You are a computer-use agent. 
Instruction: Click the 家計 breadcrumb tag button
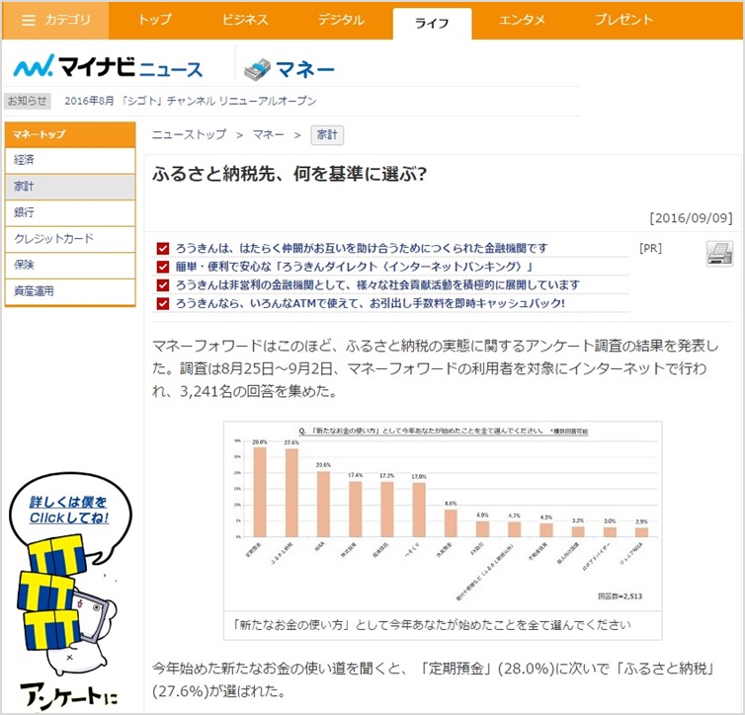click(x=327, y=134)
